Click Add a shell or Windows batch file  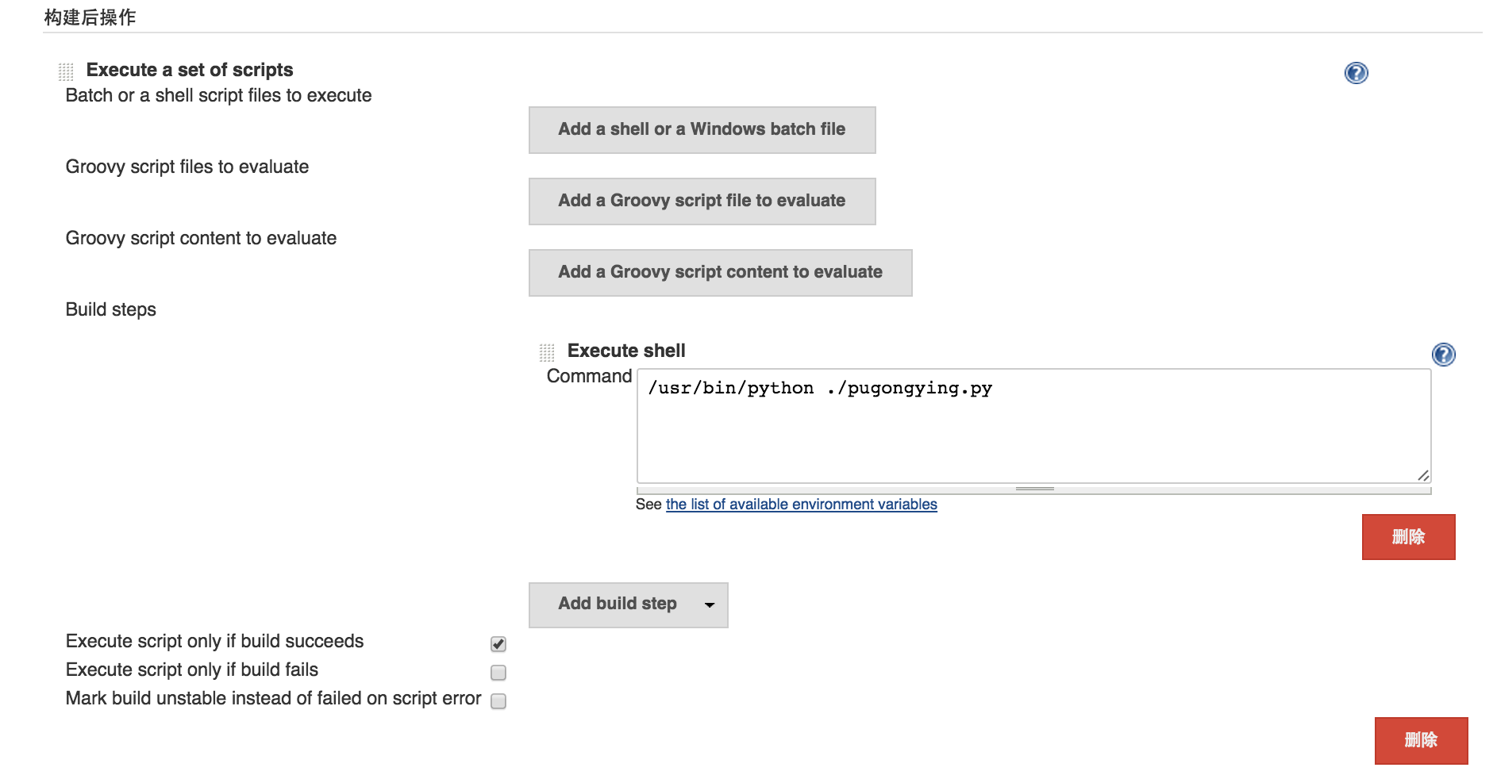(702, 130)
